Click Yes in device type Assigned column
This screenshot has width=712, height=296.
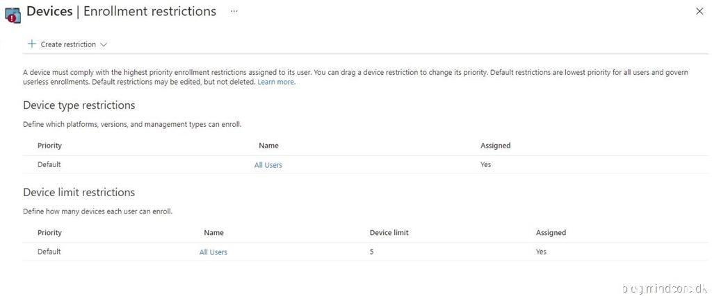485,165
